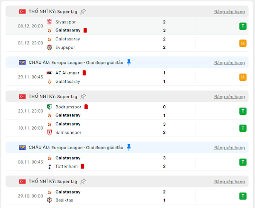Click the green T badge for Tottenham match
Screen dimensions: 255x208
pyautogui.click(x=243, y=162)
